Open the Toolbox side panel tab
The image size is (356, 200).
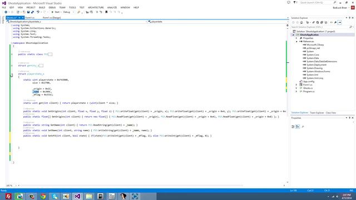point(3,20)
